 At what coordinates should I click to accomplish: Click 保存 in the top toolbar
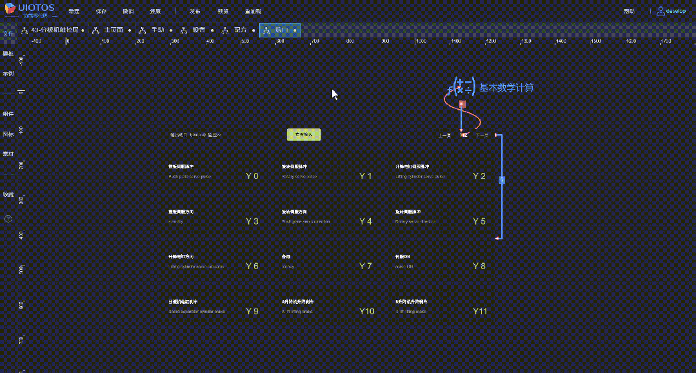point(101,11)
